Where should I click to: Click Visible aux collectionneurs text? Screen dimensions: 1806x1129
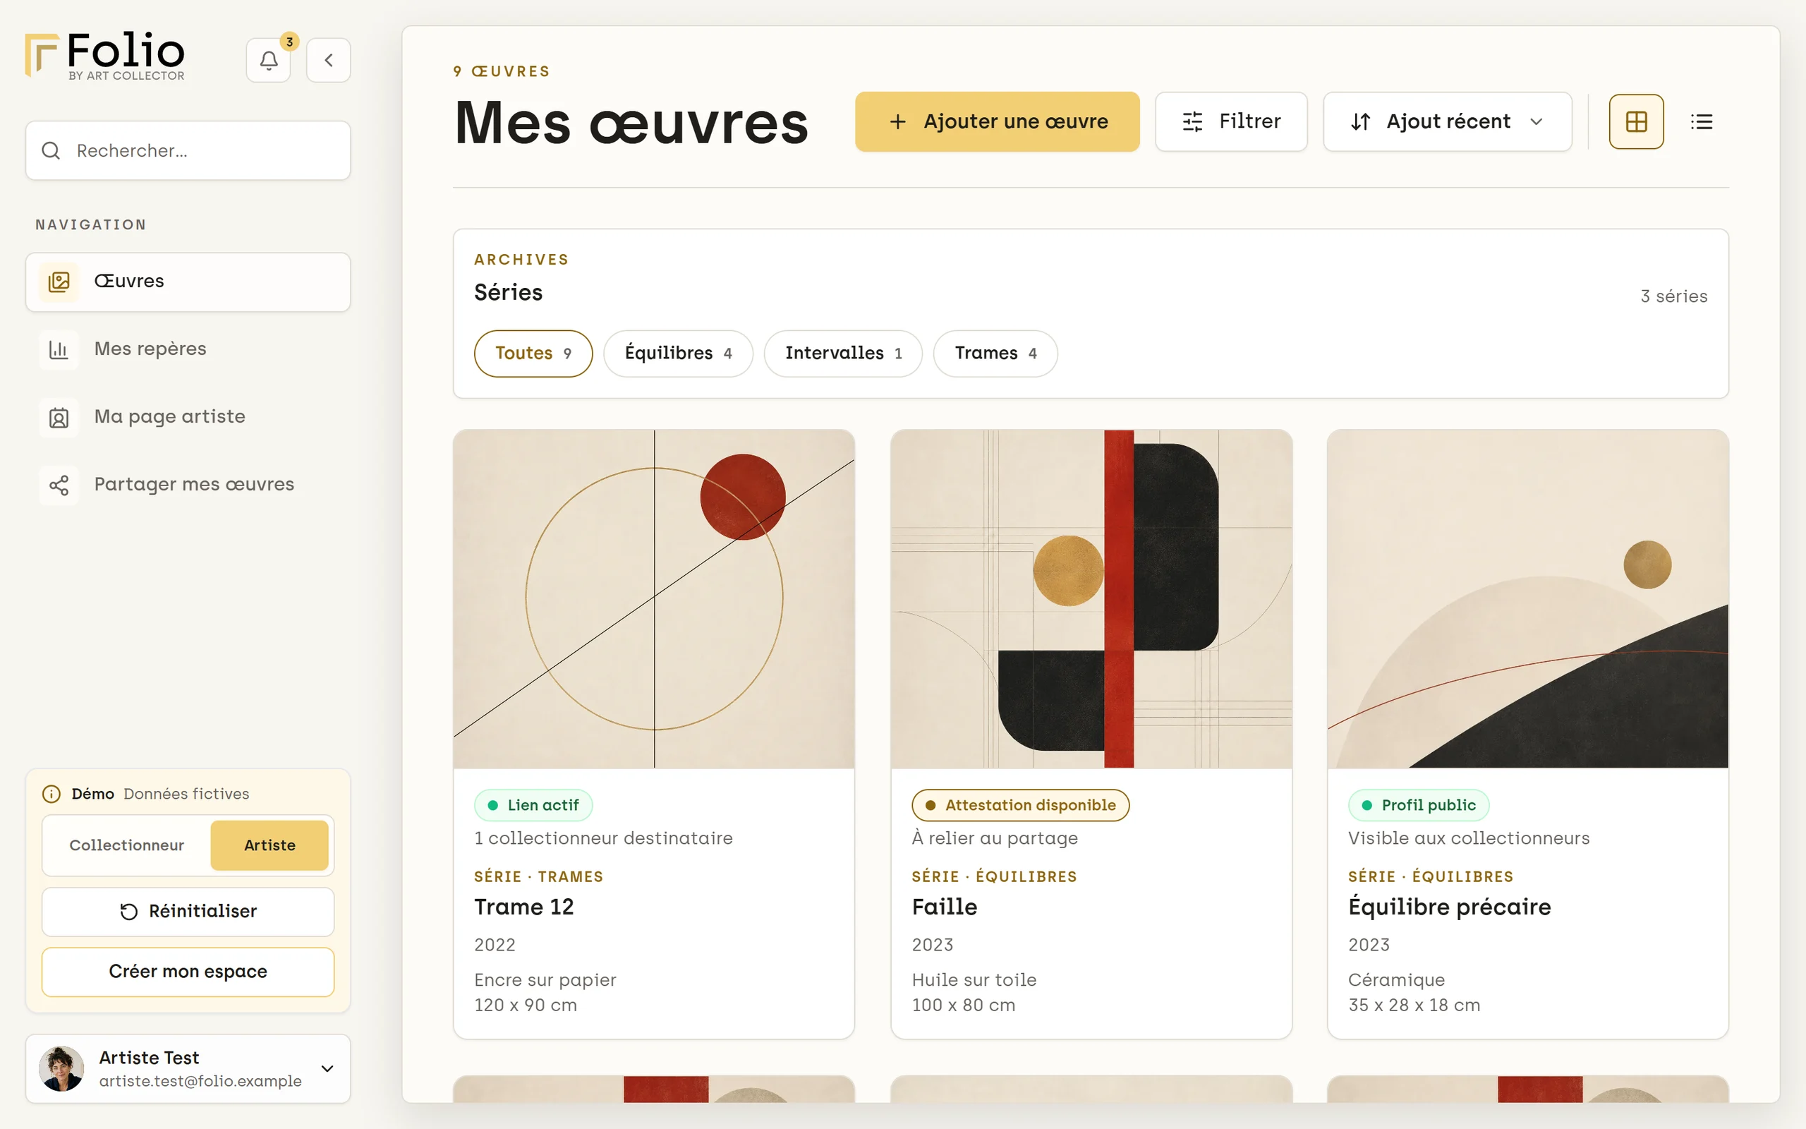point(1469,838)
